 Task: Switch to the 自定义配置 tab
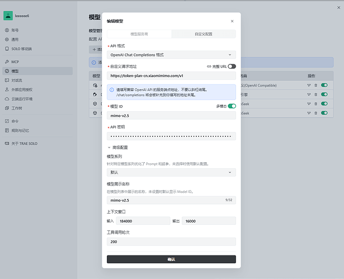(204, 34)
